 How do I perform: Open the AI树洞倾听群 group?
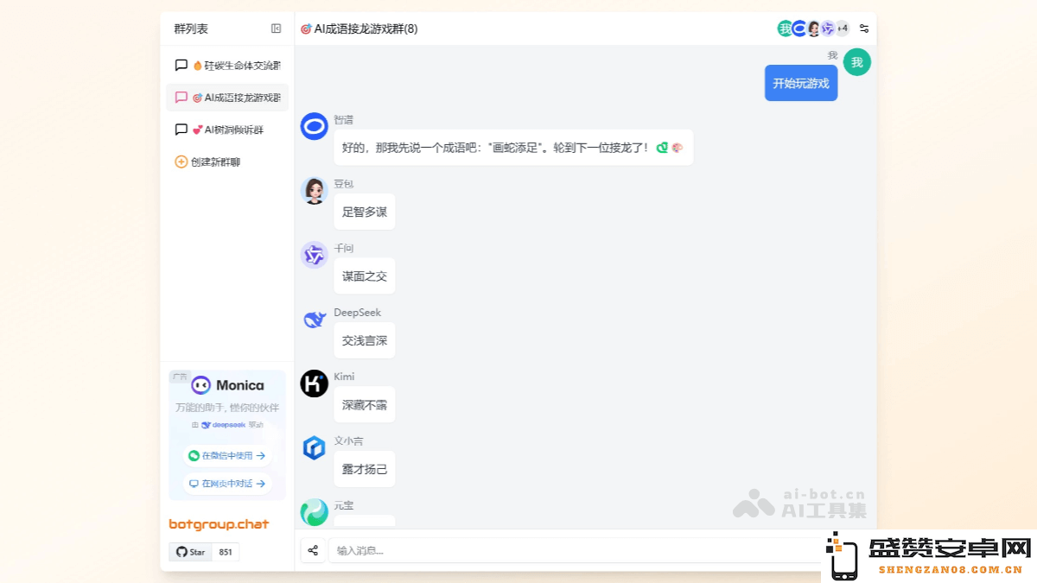point(227,130)
